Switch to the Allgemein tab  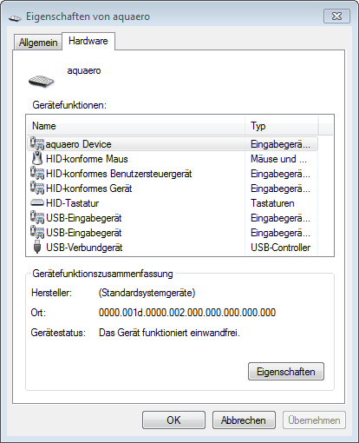38,43
